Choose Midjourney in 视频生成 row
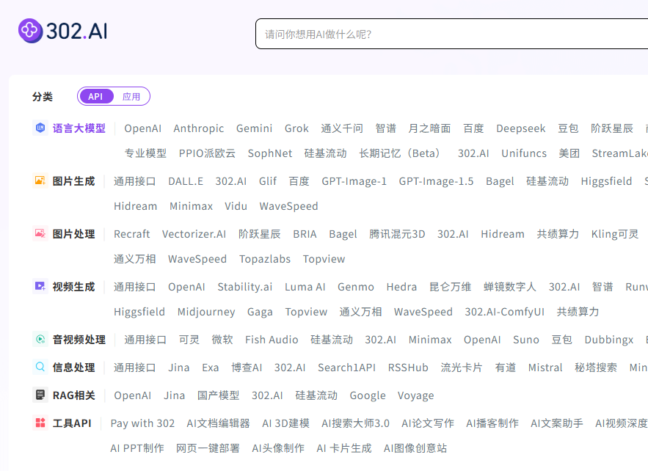Screen dimensions: 648x471 (206, 312)
